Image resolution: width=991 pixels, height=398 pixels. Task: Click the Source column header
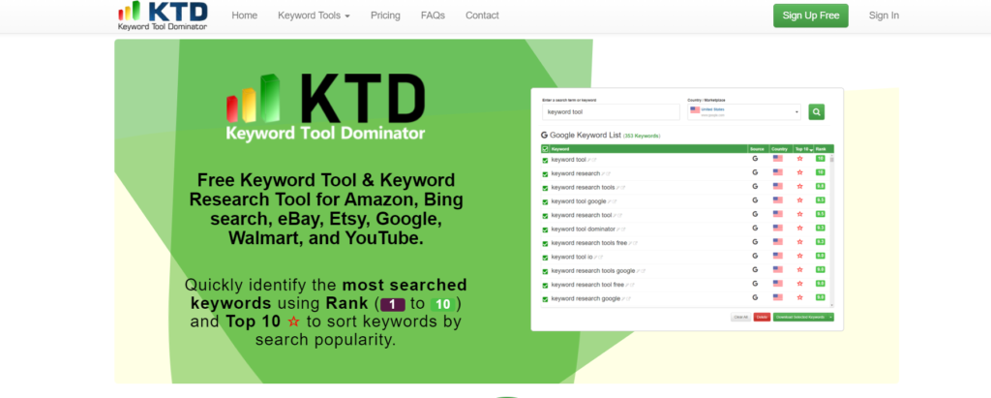pos(757,149)
